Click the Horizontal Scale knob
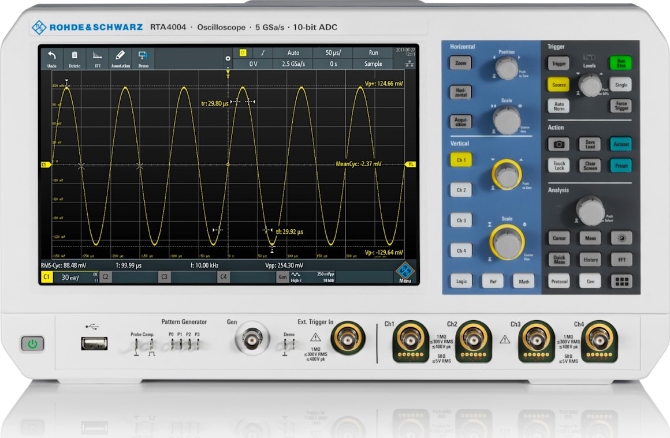The height and width of the screenshot is (438, 670). tap(507, 120)
